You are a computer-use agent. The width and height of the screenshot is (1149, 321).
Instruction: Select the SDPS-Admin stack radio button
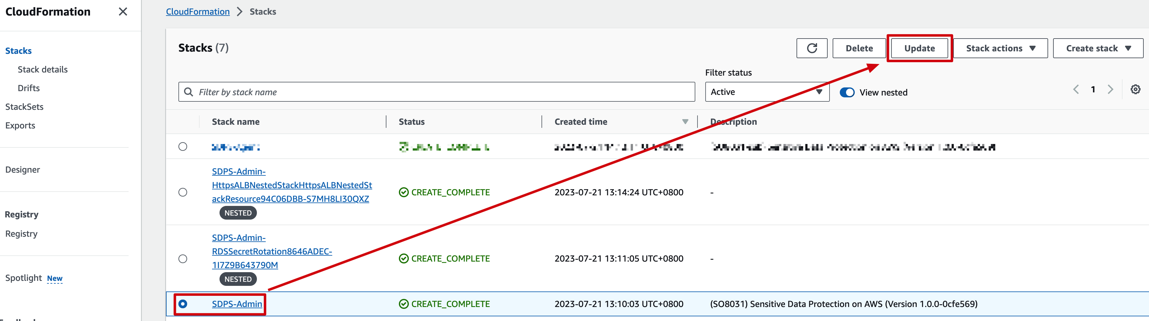183,304
